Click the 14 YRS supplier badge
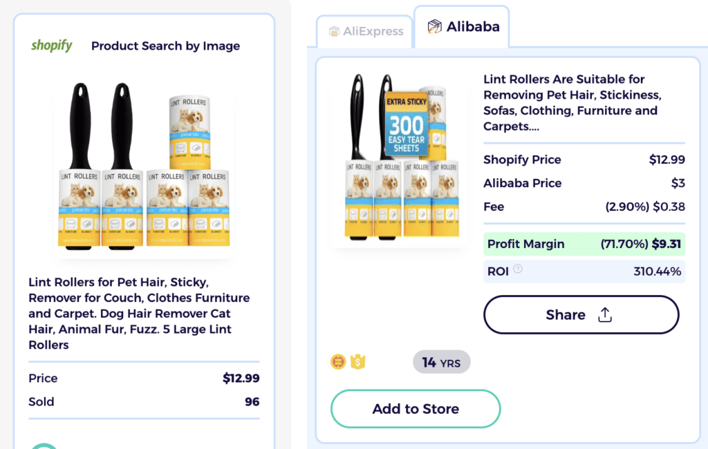Viewport: 708px width, 449px height. [x=441, y=361]
